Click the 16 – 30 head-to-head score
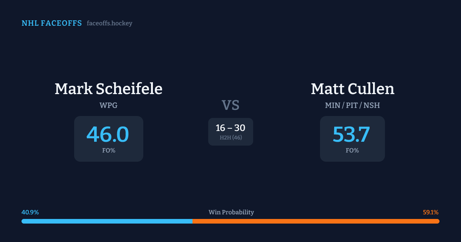 point(230,128)
